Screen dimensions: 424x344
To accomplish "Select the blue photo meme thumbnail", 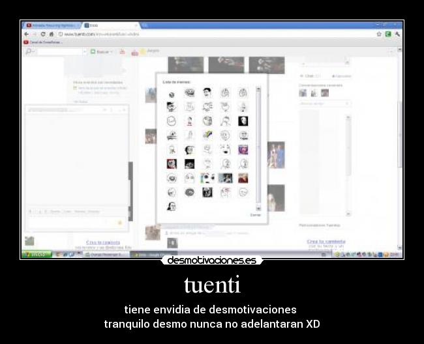I will pyautogui.click(x=225, y=179).
